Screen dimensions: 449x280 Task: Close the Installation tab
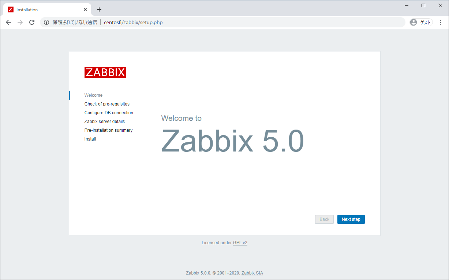pos(85,9)
